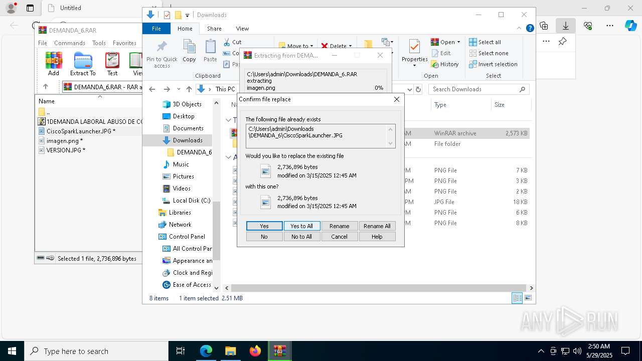Click the History ribbon command

coord(445,64)
